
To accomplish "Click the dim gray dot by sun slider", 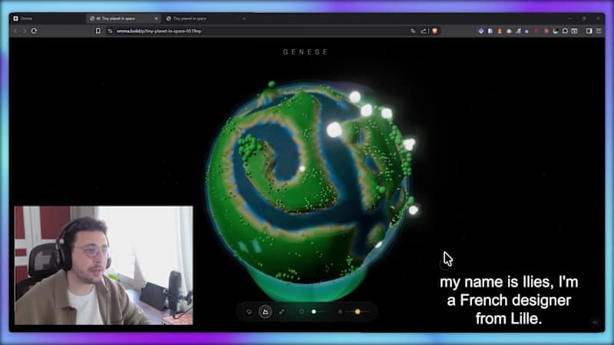I will [340, 312].
